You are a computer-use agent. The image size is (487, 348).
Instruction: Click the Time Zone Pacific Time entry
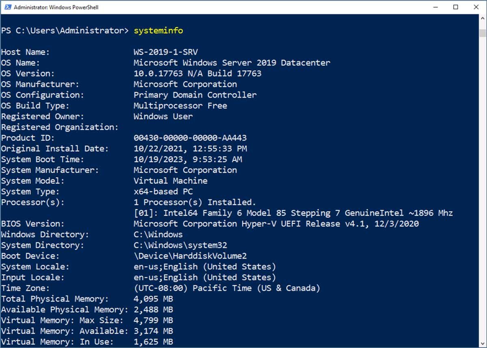[227, 288]
